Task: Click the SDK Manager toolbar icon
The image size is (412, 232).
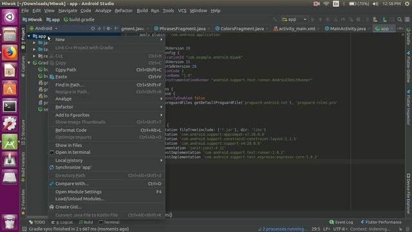Action: pyautogui.click(x=384, y=19)
